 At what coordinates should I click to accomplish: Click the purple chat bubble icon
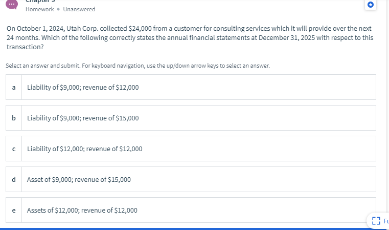click(x=12, y=4)
